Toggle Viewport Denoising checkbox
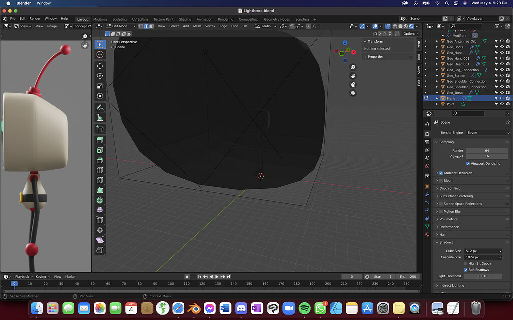Viewport: 513px width, 320px height. tap(468, 164)
